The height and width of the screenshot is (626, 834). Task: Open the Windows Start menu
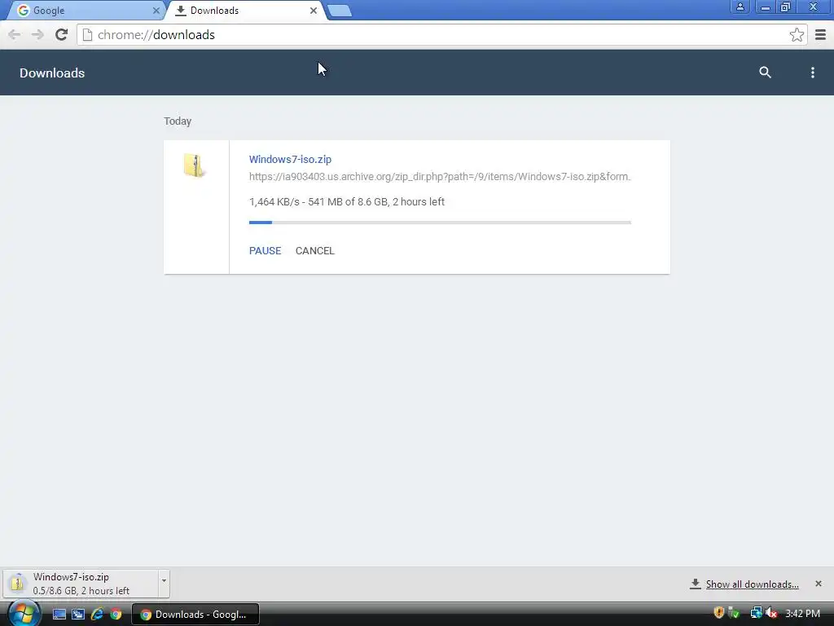(x=23, y=614)
